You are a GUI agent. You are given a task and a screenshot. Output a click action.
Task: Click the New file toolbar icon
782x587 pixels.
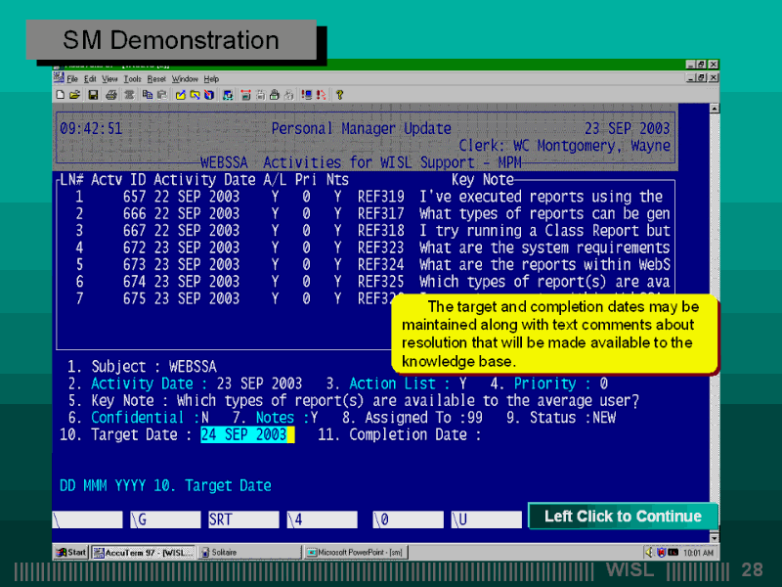click(x=60, y=95)
